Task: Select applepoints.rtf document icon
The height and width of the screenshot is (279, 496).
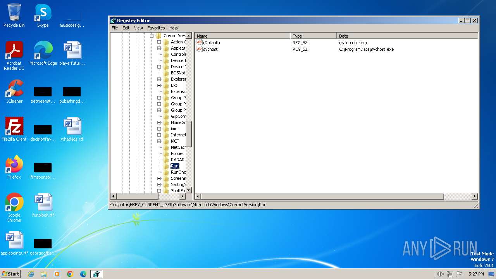Action: click(14, 243)
